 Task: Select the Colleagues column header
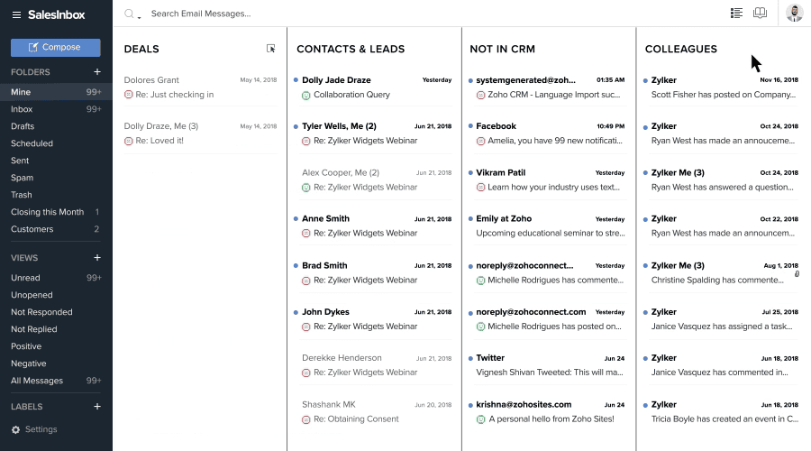[680, 50]
